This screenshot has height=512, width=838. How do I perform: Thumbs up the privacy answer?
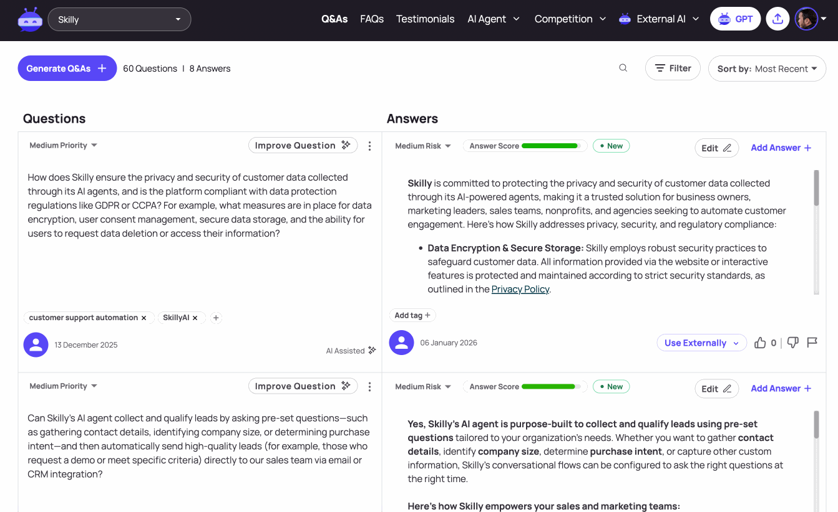pos(760,343)
